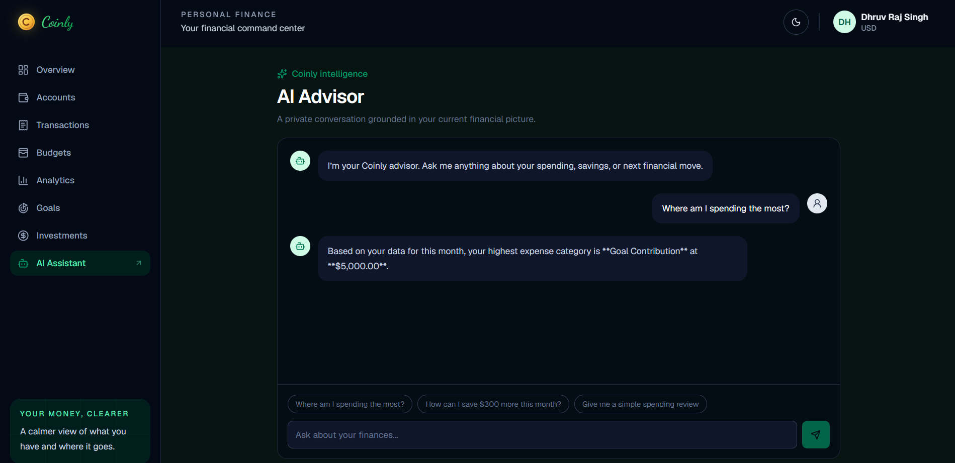Click the Overview grid icon
The height and width of the screenshot is (463, 955).
click(x=23, y=70)
